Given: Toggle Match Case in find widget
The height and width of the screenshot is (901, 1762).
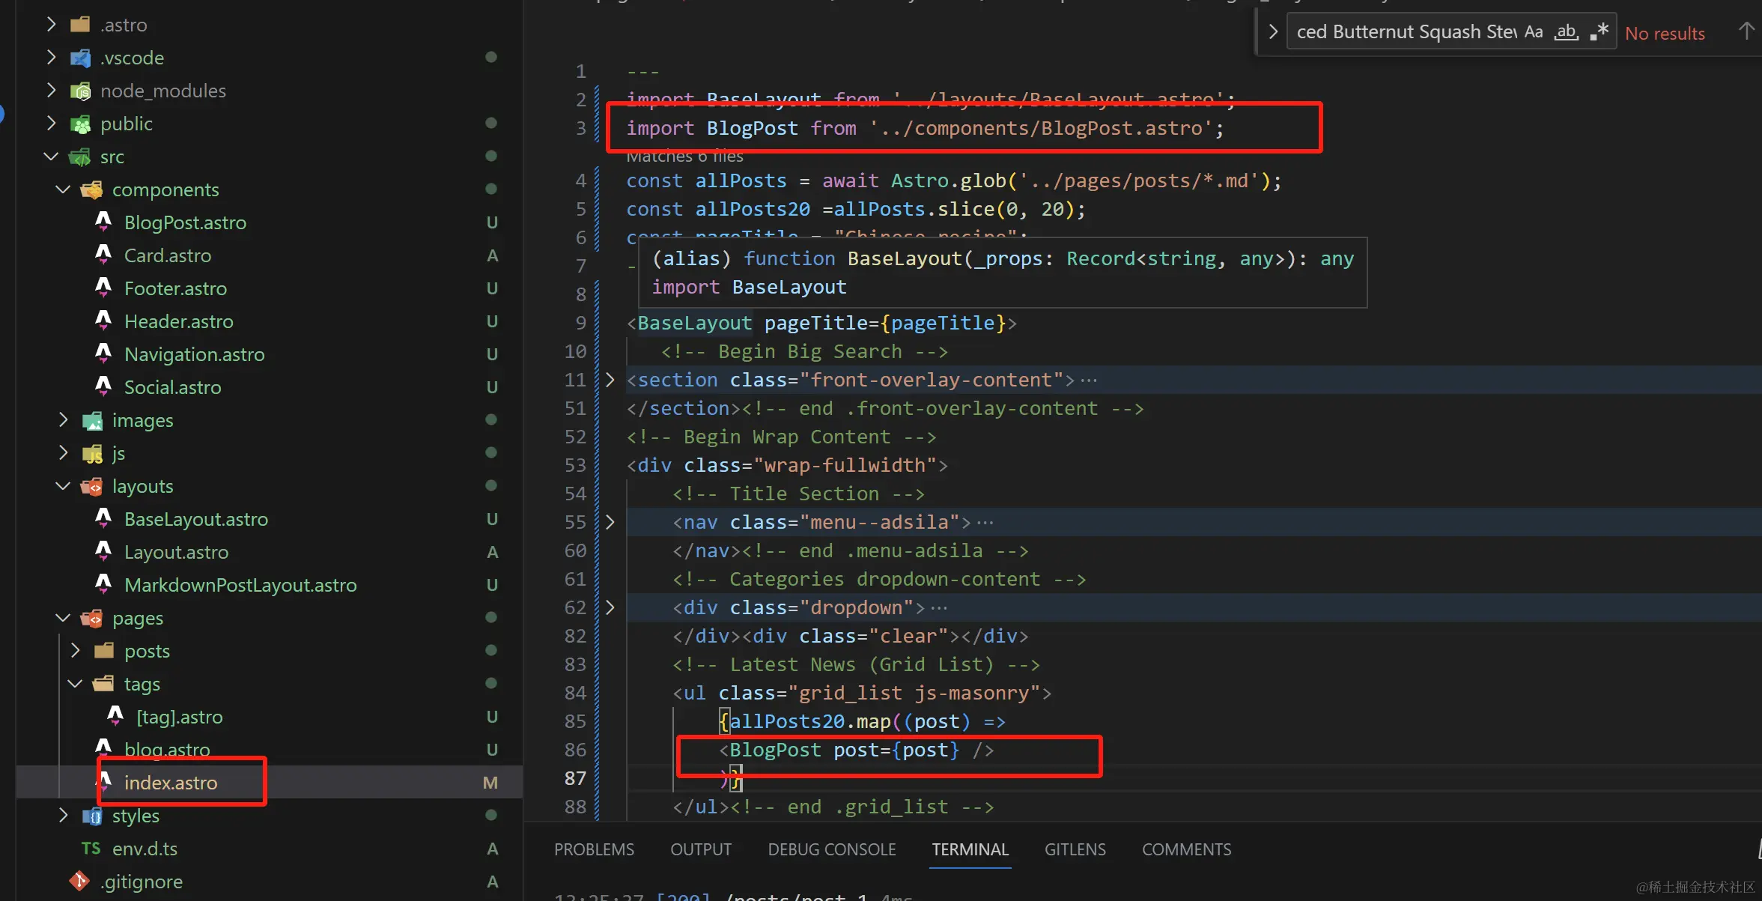Looking at the screenshot, I should 1533,32.
